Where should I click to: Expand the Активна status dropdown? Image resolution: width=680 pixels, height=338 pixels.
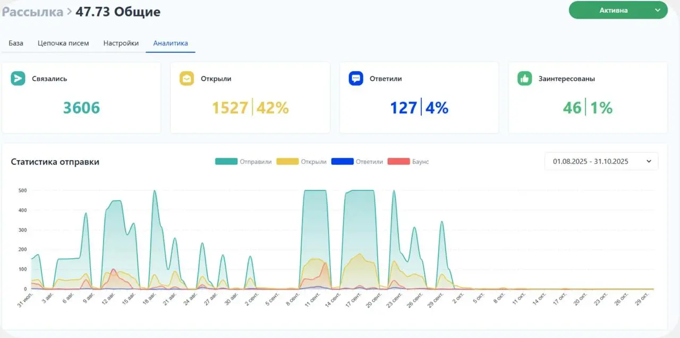click(617, 10)
